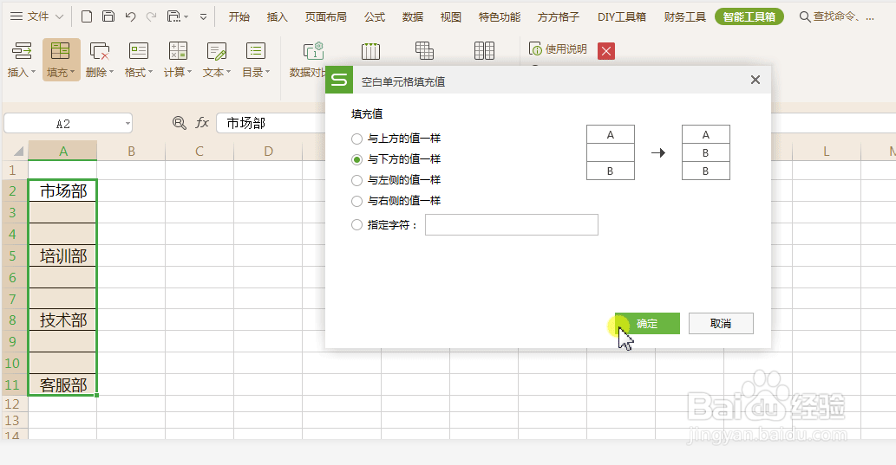896x465 pixels.
Task: Open the 格式 format tool
Action: 138,51
